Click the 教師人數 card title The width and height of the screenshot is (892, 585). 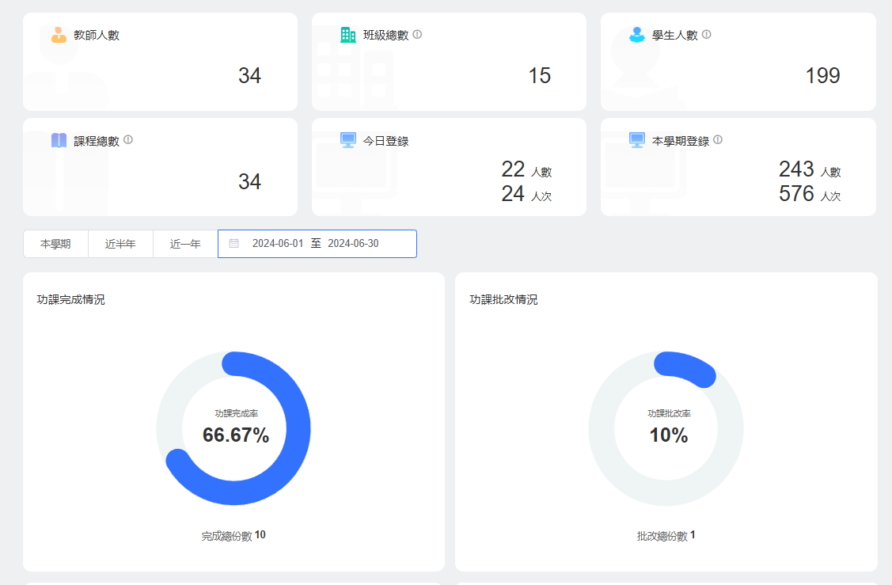tap(97, 36)
